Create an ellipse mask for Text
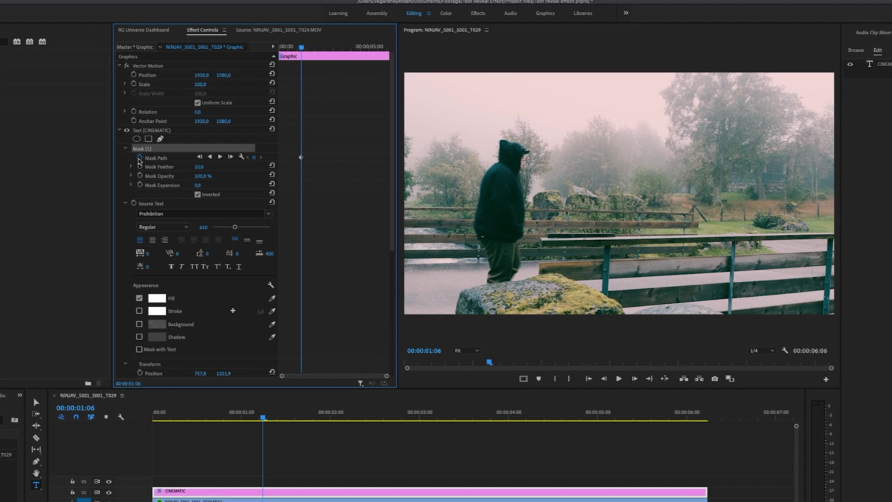The width and height of the screenshot is (892, 502). [x=136, y=139]
